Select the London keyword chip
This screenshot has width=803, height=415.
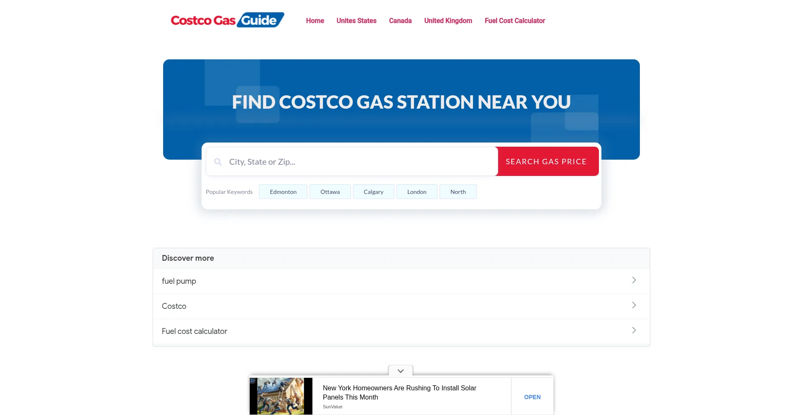coord(417,192)
